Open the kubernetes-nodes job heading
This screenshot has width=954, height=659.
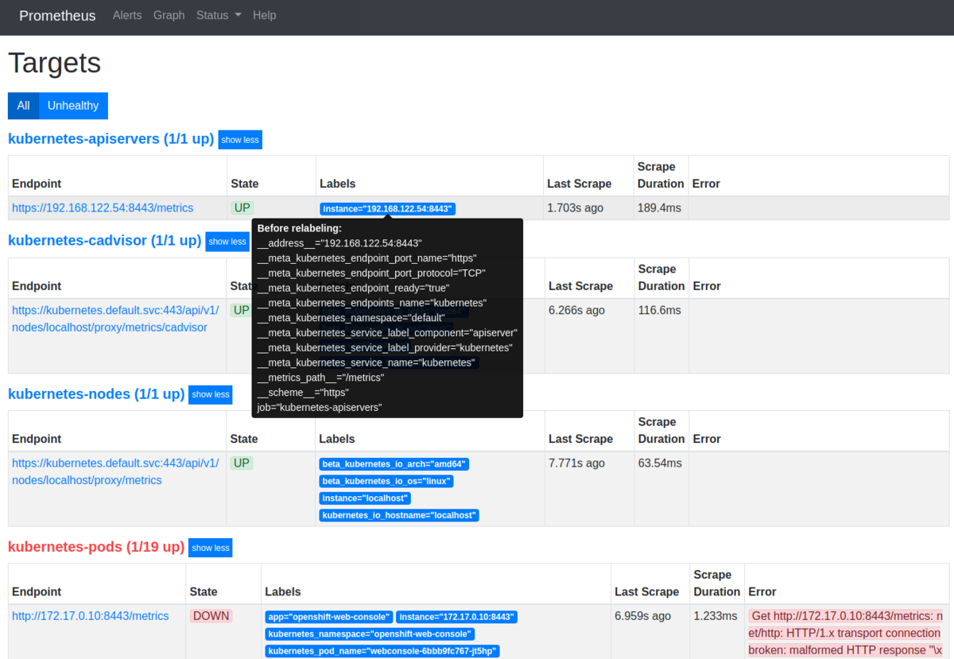(96, 394)
